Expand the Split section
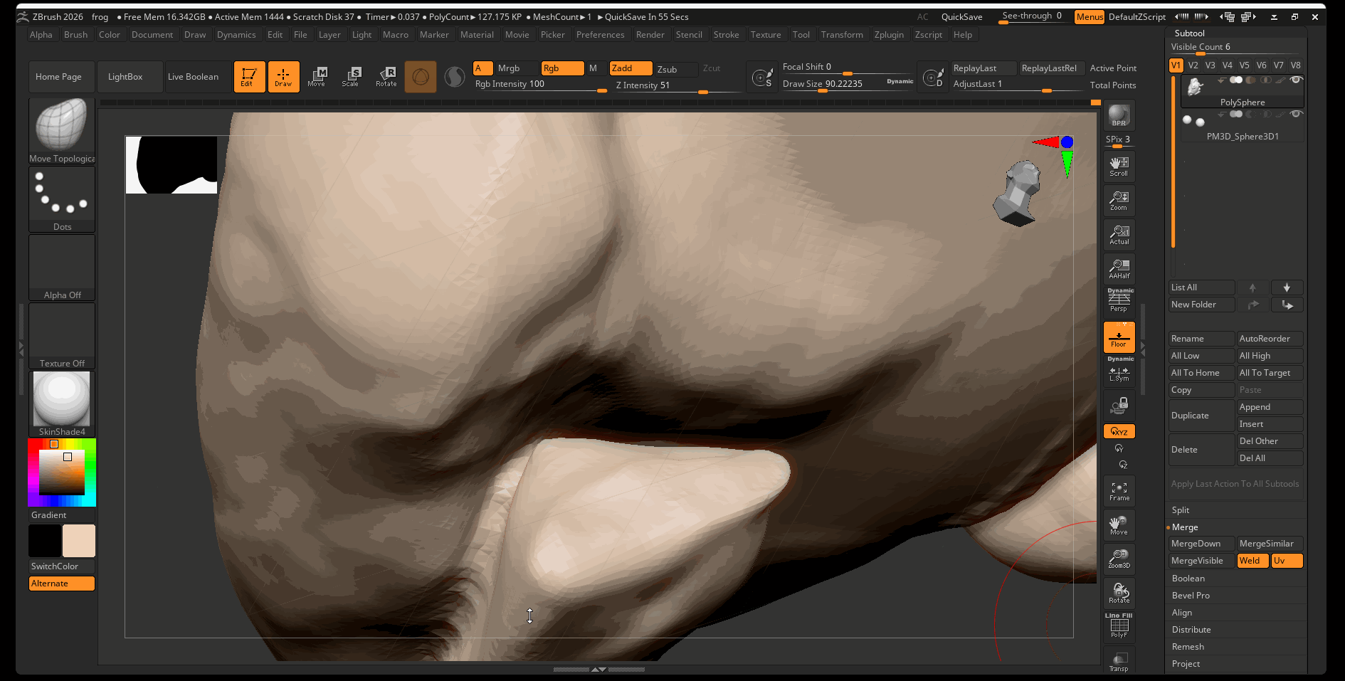Viewport: 1345px width, 681px height. (x=1181, y=510)
